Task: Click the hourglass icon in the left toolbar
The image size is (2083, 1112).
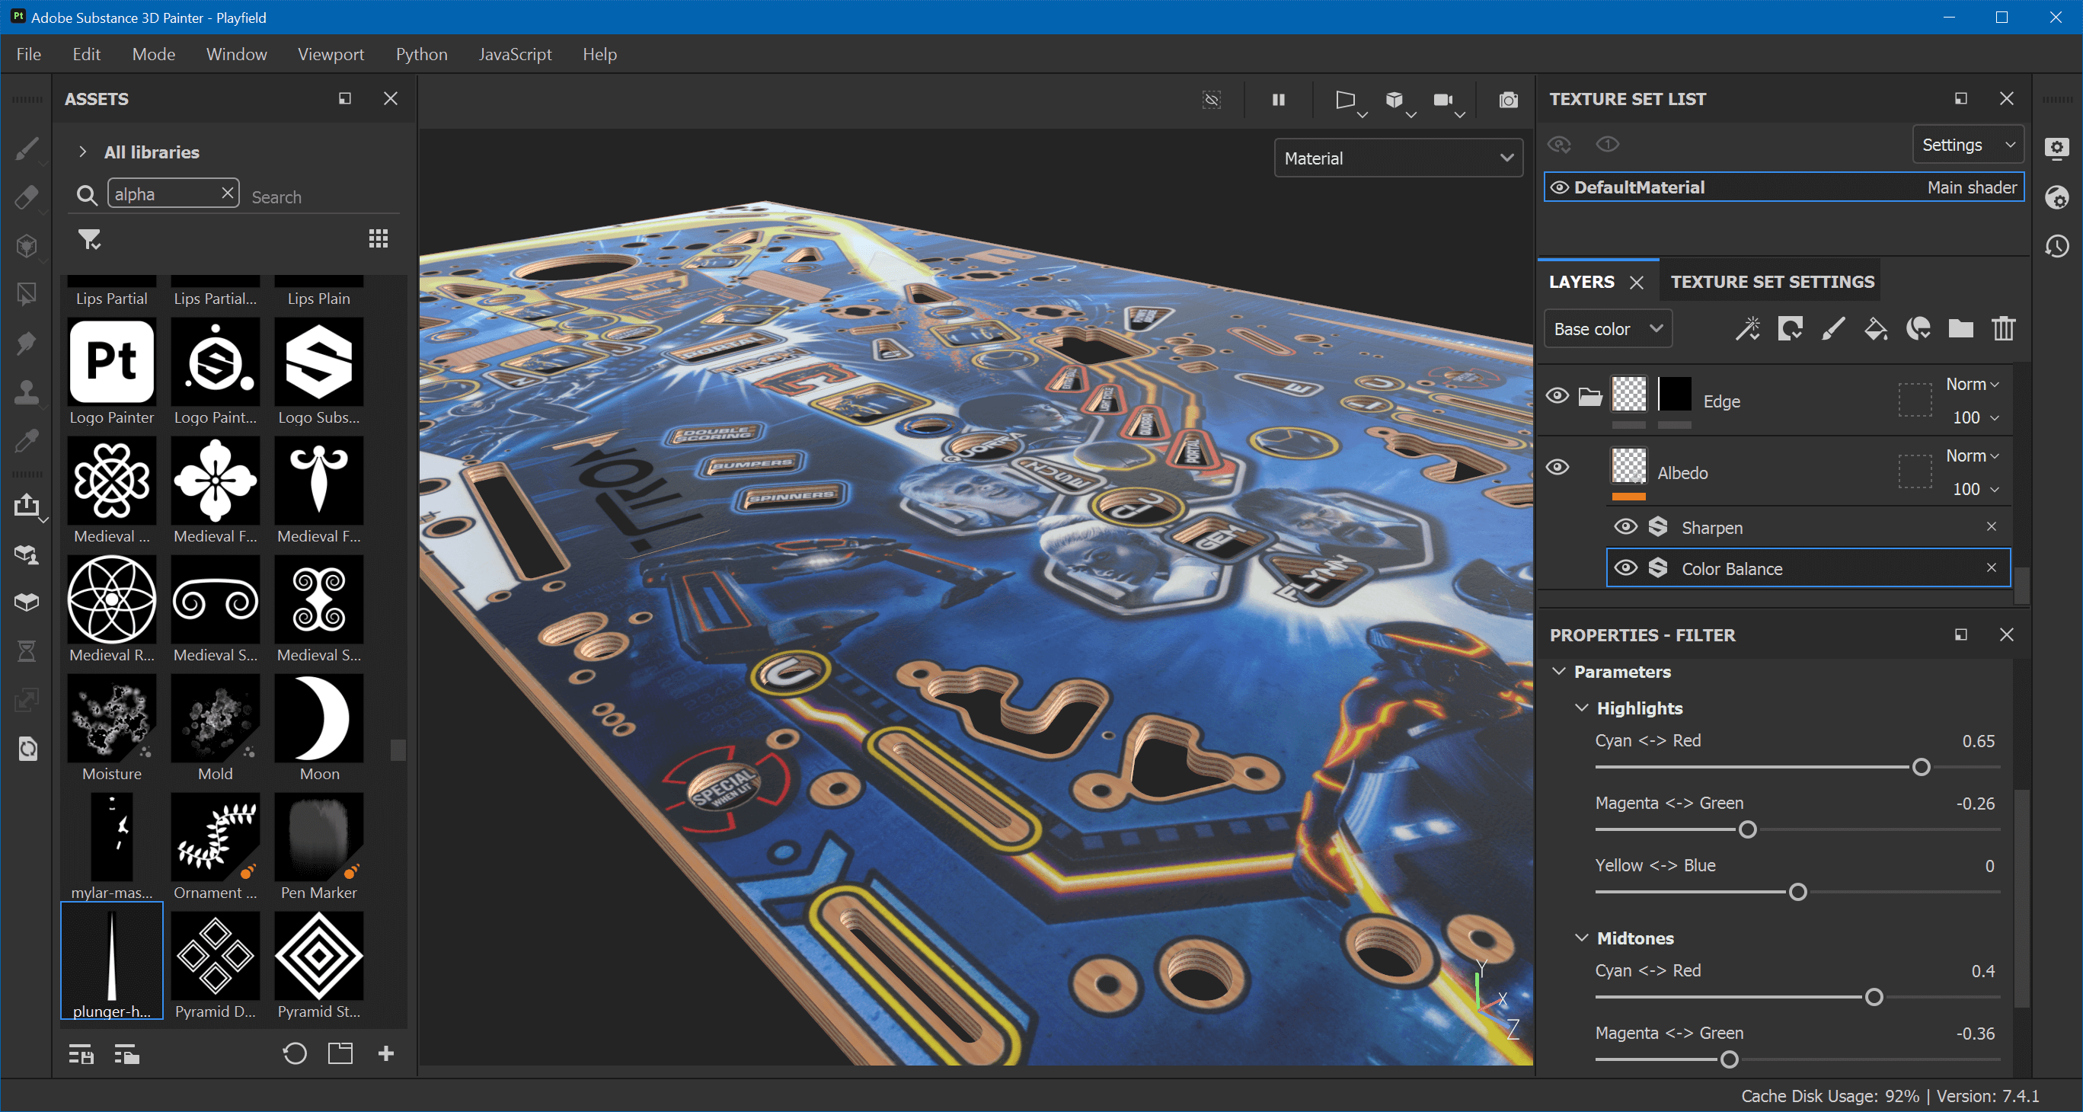Action: tap(26, 651)
